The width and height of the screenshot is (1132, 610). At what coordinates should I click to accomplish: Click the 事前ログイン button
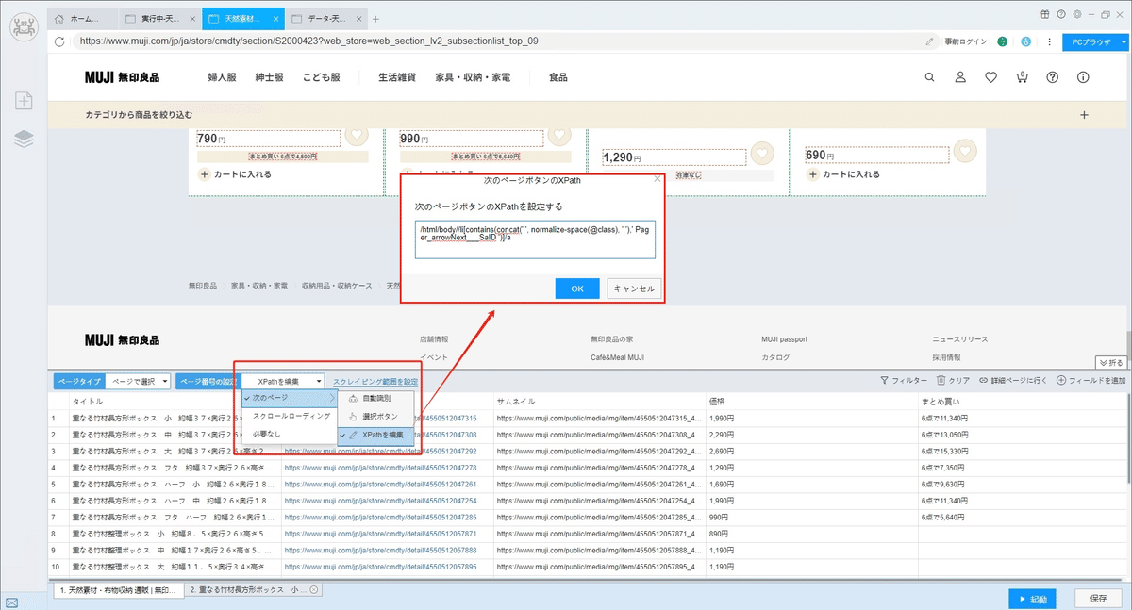pyautogui.click(x=965, y=41)
